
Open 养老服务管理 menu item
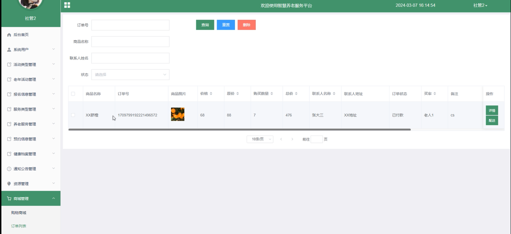pyautogui.click(x=31, y=124)
